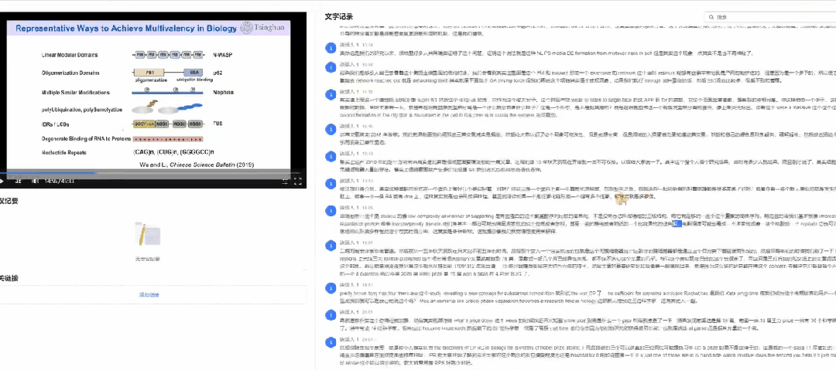
Task: Click paragraph mentioning 'network reaction'
Action: (587, 77)
